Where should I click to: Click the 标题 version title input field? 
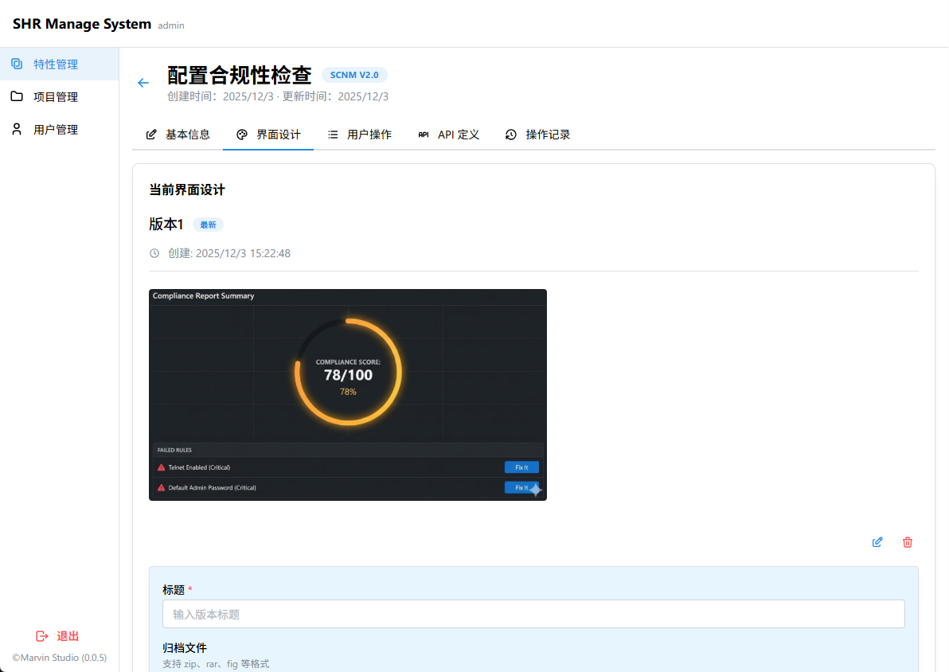tap(533, 614)
